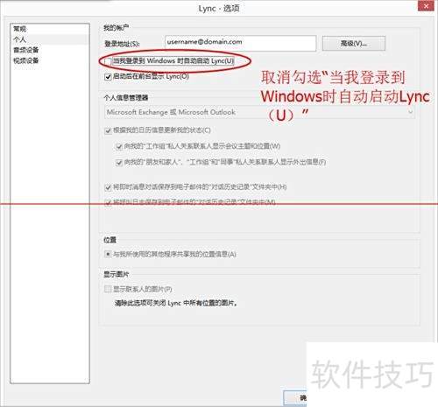Screen dimensions: 438x407
Task: Open the Microsoft Exchange 或 Microsoft Outlook dropdown
Action: (x=259, y=112)
